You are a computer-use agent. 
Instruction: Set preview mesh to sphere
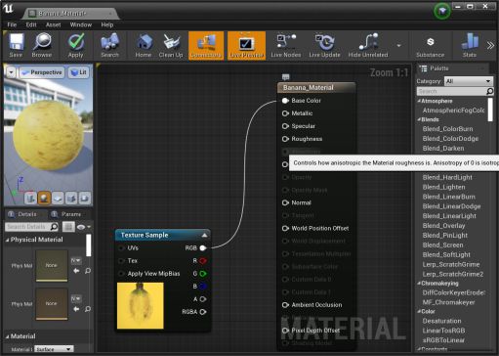44,198
